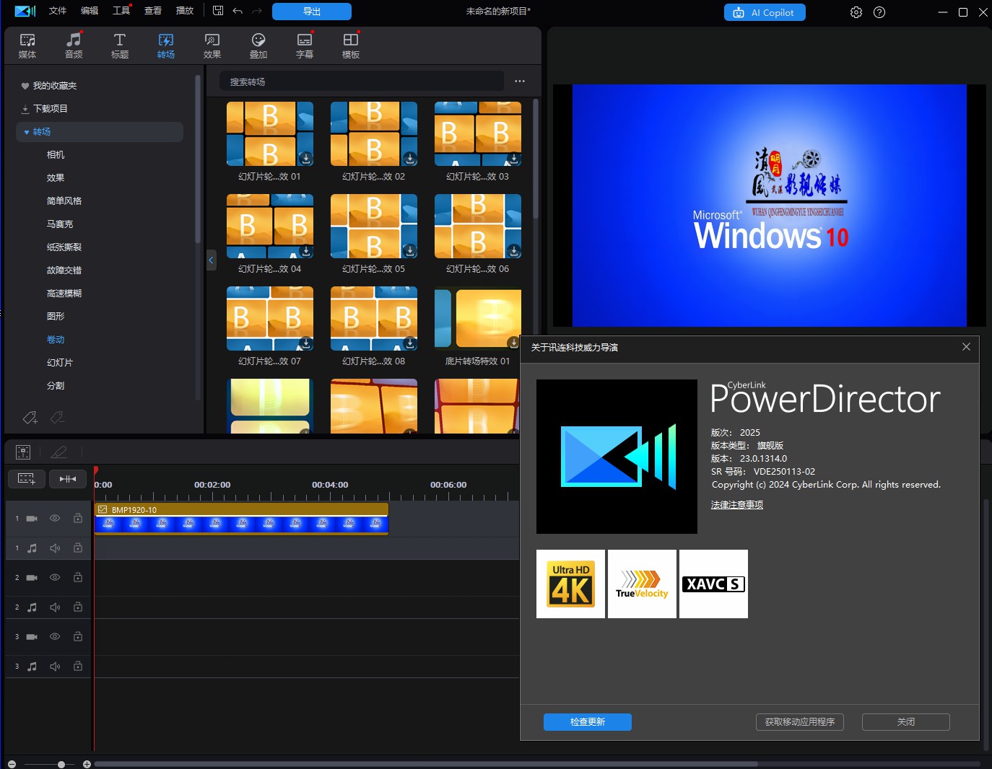Click the 导出 export button

click(x=312, y=12)
